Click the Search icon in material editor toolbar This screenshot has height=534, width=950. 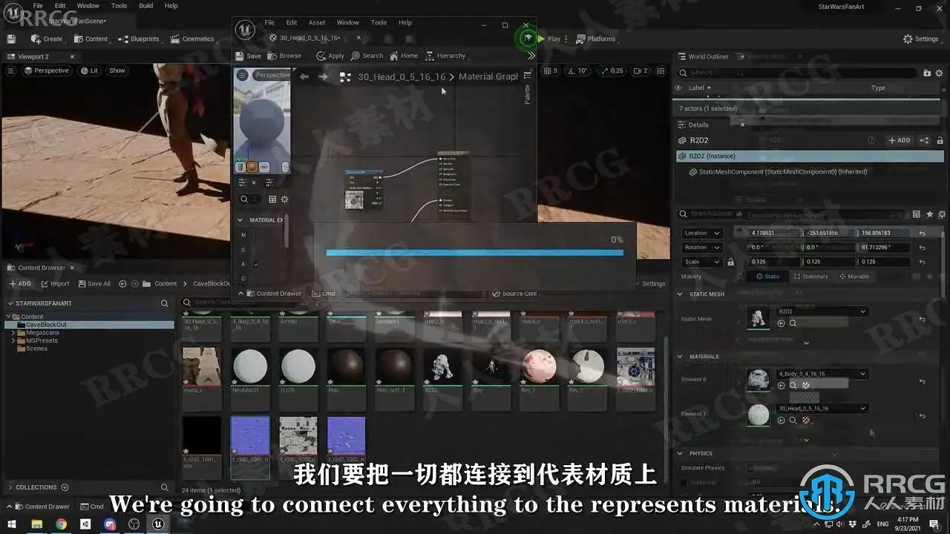pyautogui.click(x=367, y=56)
